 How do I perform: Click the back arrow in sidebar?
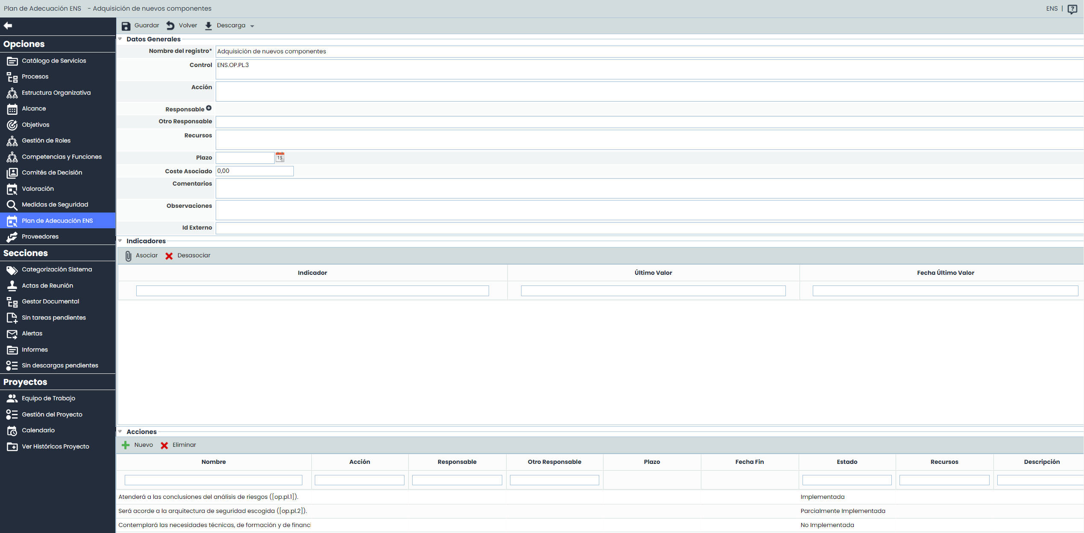coord(8,26)
